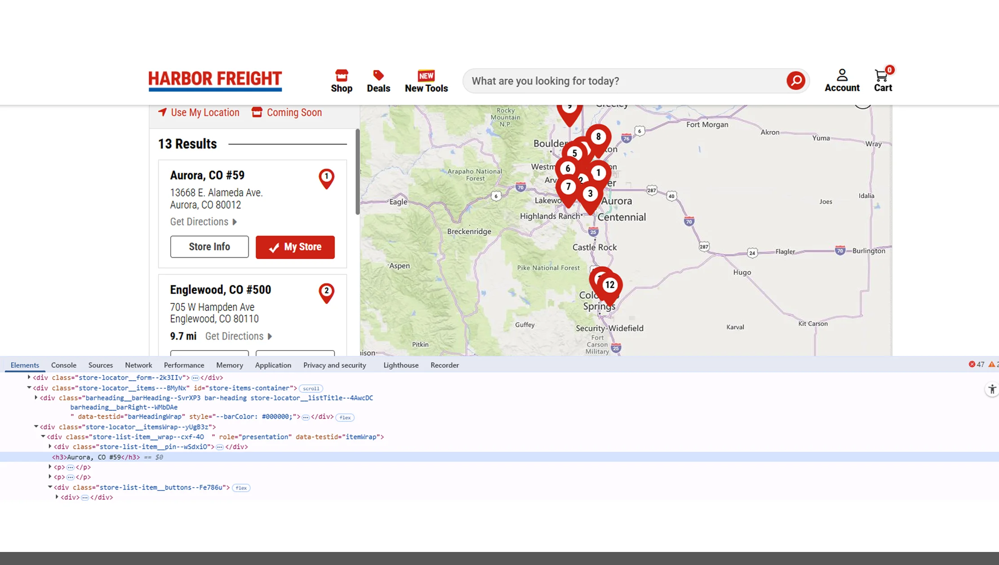Open the Privacy and security tab
This screenshot has width=999, height=565.
point(335,365)
